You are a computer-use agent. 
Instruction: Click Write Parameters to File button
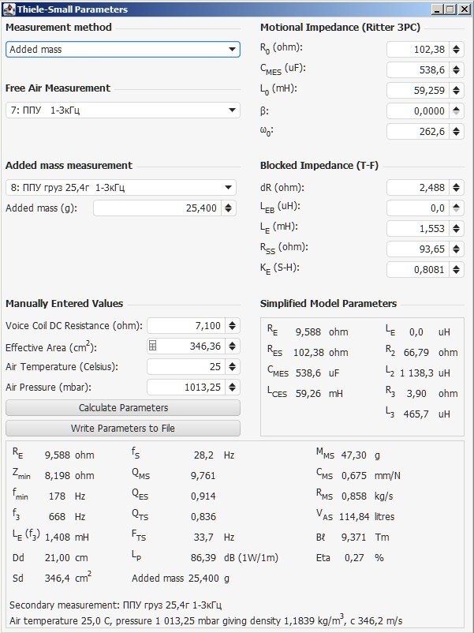pyautogui.click(x=123, y=429)
